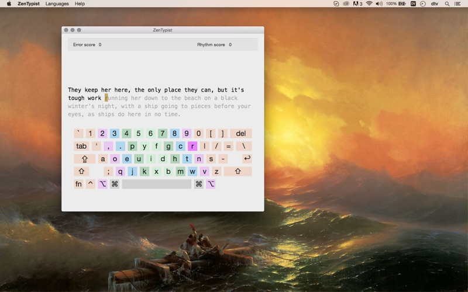This screenshot has height=292, width=468.
Task: Open Notification Center list icon
Action: click(x=457, y=4)
